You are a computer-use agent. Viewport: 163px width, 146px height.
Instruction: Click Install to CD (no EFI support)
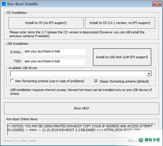[x=46, y=23]
